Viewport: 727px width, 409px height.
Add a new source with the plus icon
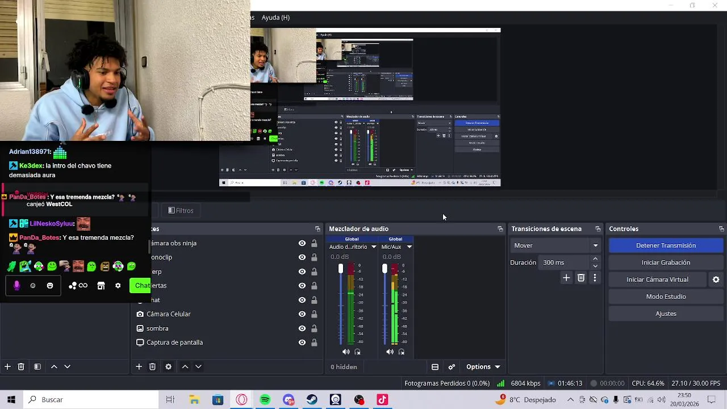coord(139,367)
